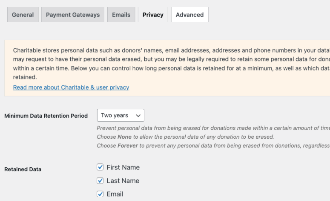Open the Minimum Data Retention Period dropdown
The image size is (330, 201).
121,115
